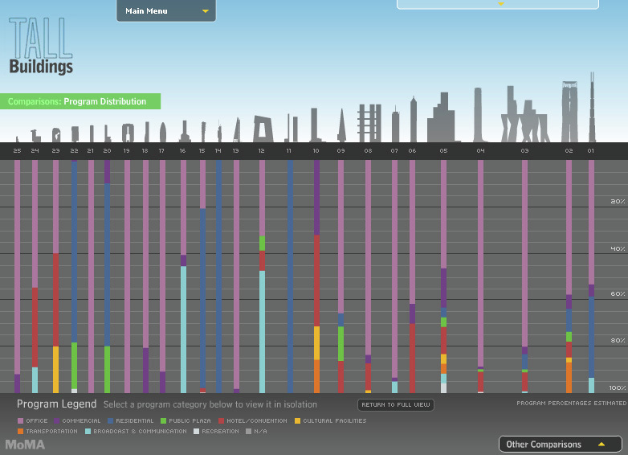Click the MoMA logo
This screenshot has height=455, width=628.
(x=25, y=445)
